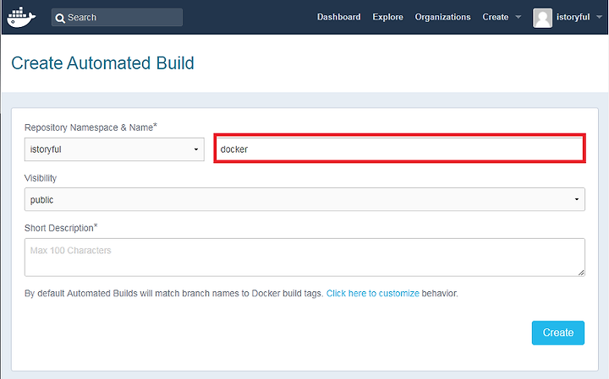Click the 'Create Automated Build' heading
609x379 pixels.
coord(102,63)
